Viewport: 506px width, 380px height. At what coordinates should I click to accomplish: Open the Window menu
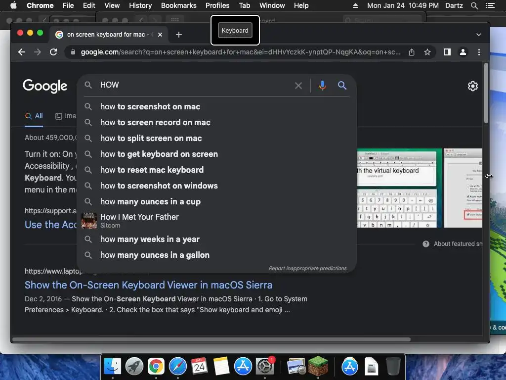[x=272, y=5]
